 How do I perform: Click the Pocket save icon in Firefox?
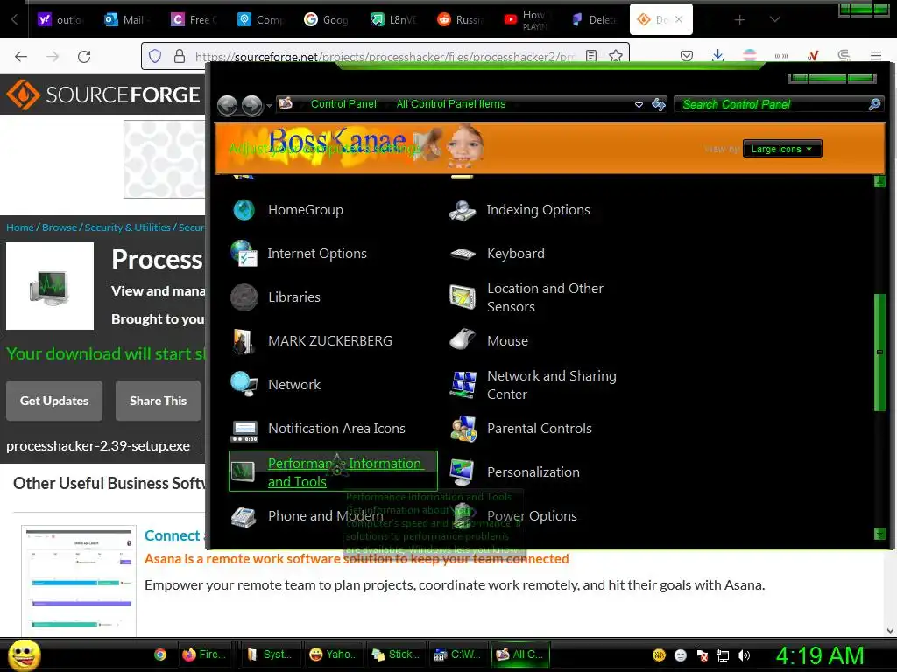tap(687, 55)
